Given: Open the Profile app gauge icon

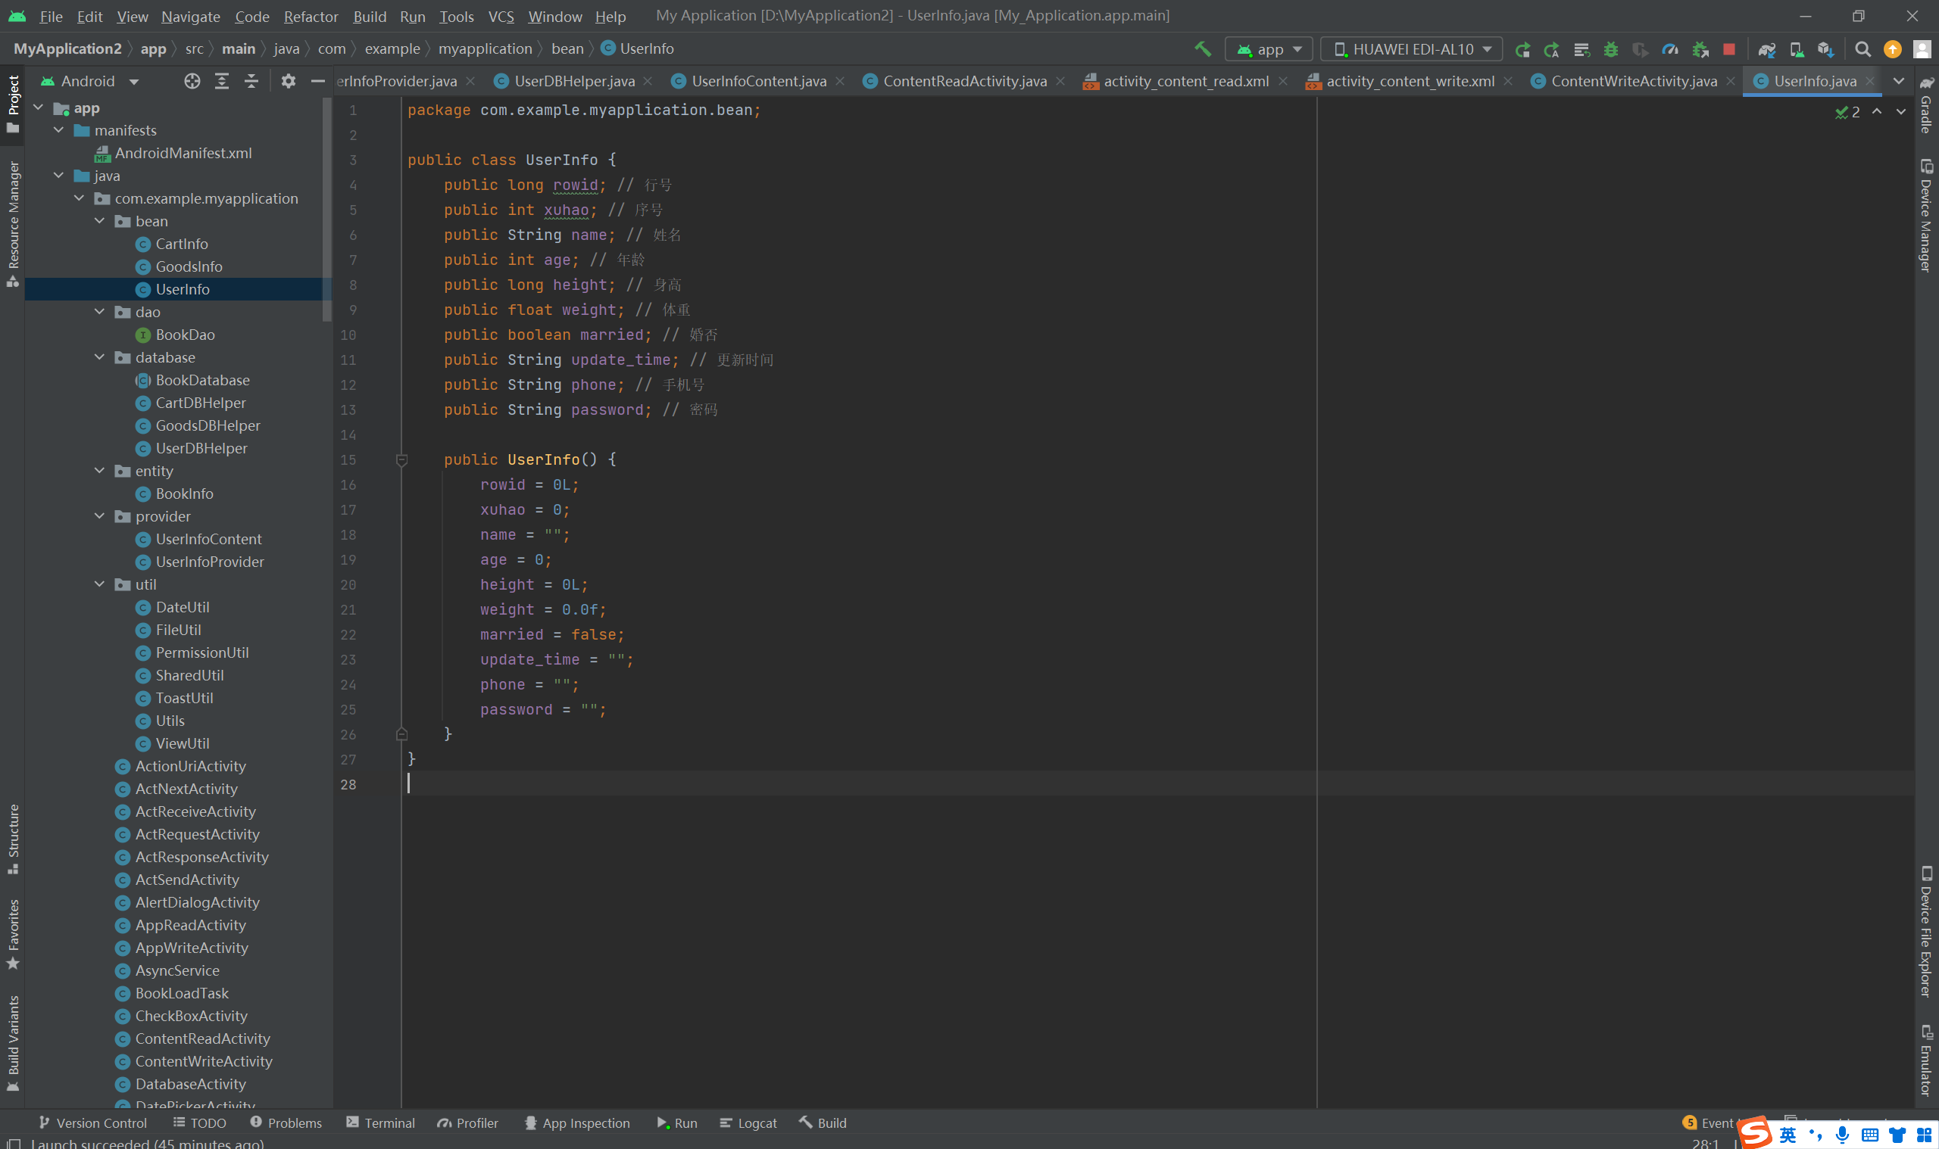Looking at the screenshot, I should [x=1669, y=48].
